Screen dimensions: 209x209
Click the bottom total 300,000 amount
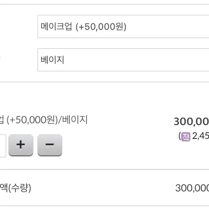click(x=192, y=188)
